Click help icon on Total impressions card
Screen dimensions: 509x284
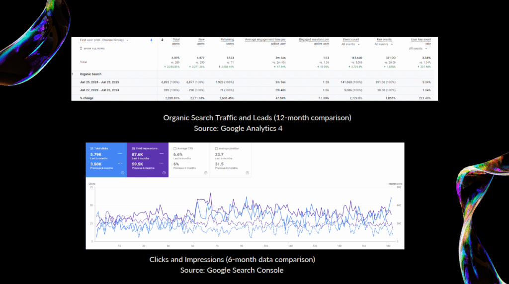click(164, 173)
